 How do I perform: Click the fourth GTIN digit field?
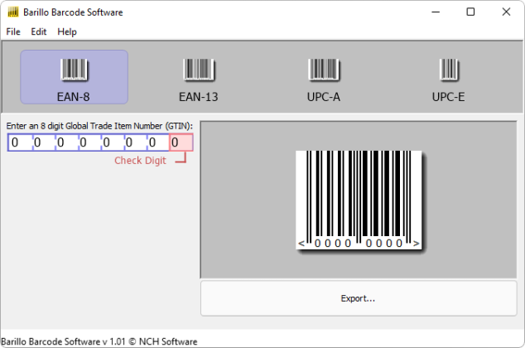(x=90, y=143)
